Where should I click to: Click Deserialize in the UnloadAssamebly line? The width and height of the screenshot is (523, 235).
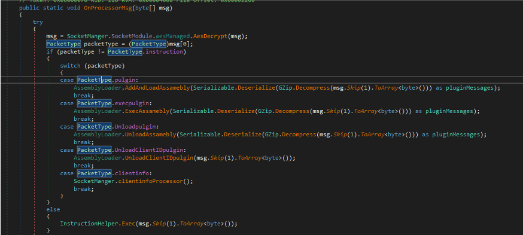(x=243, y=135)
